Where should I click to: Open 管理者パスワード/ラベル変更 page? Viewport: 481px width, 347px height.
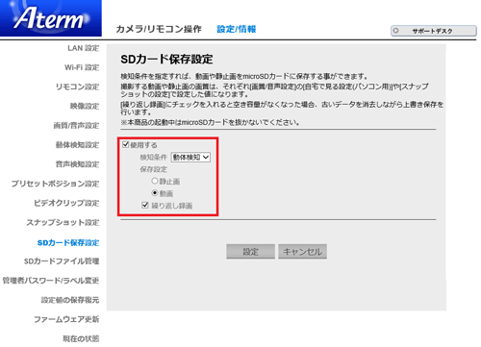51,281
